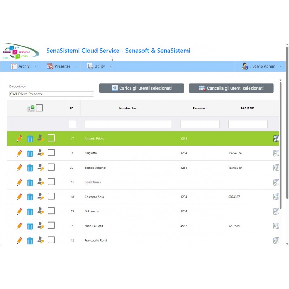Viewport: 289px width, 289px height.
Task: Open the Utility menu
Action: coord(99,66)
